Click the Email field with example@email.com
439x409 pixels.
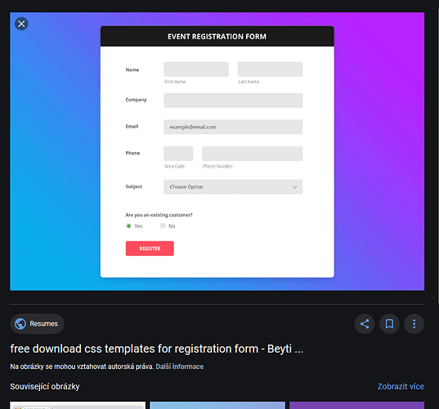tap(233, 127)
